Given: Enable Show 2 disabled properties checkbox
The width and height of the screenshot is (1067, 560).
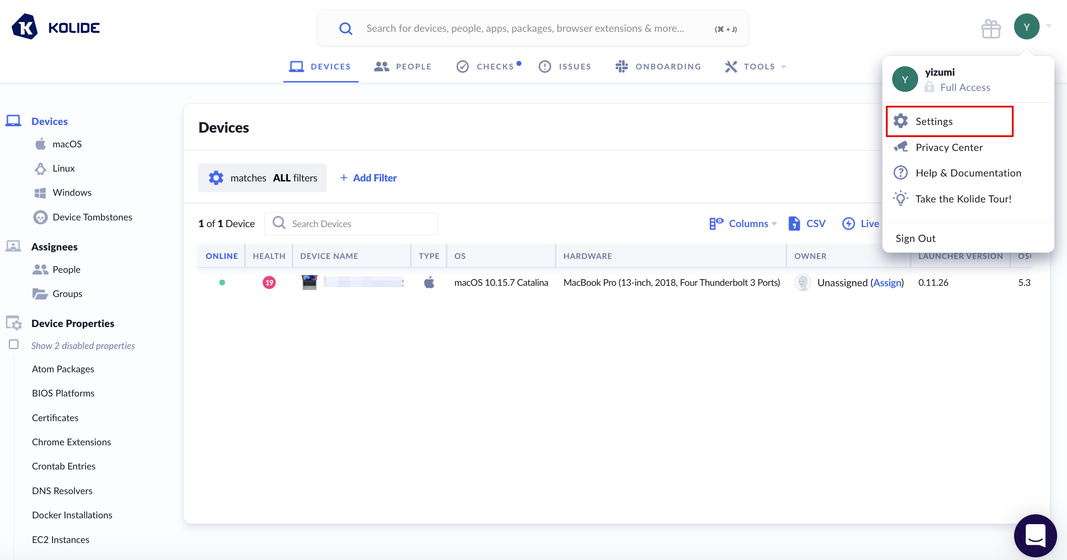Looking at the screenshot, I should (14, 345).
